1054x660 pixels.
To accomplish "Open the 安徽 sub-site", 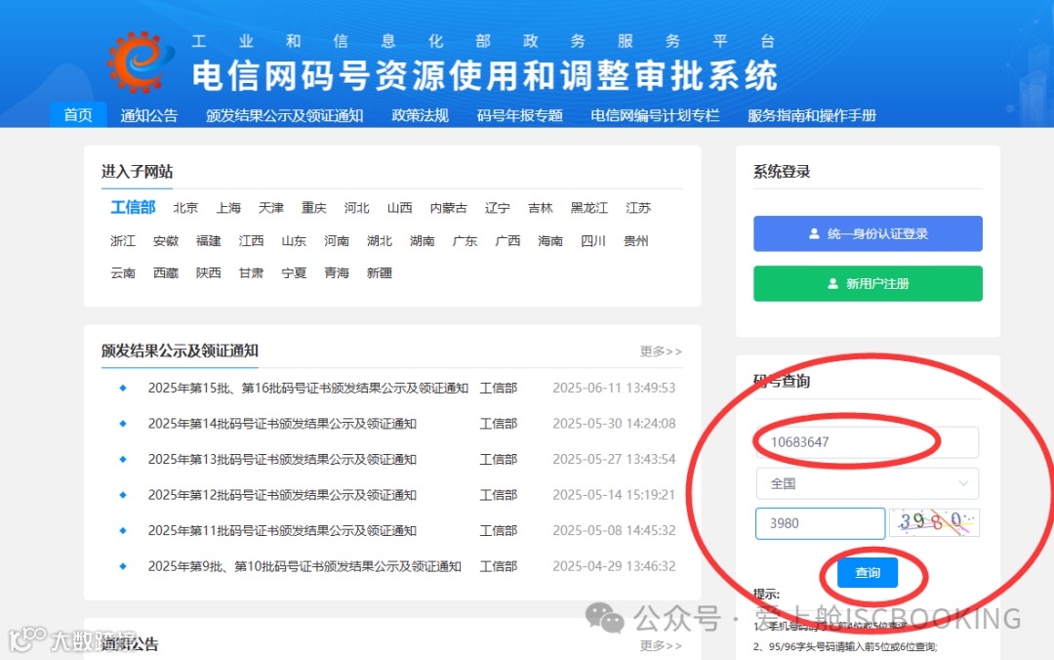I will [165, 241].
